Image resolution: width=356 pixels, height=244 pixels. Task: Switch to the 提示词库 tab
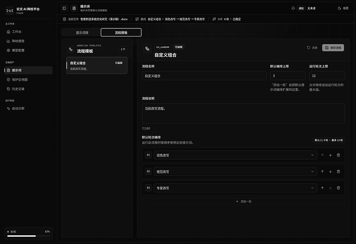pos(82,32)
